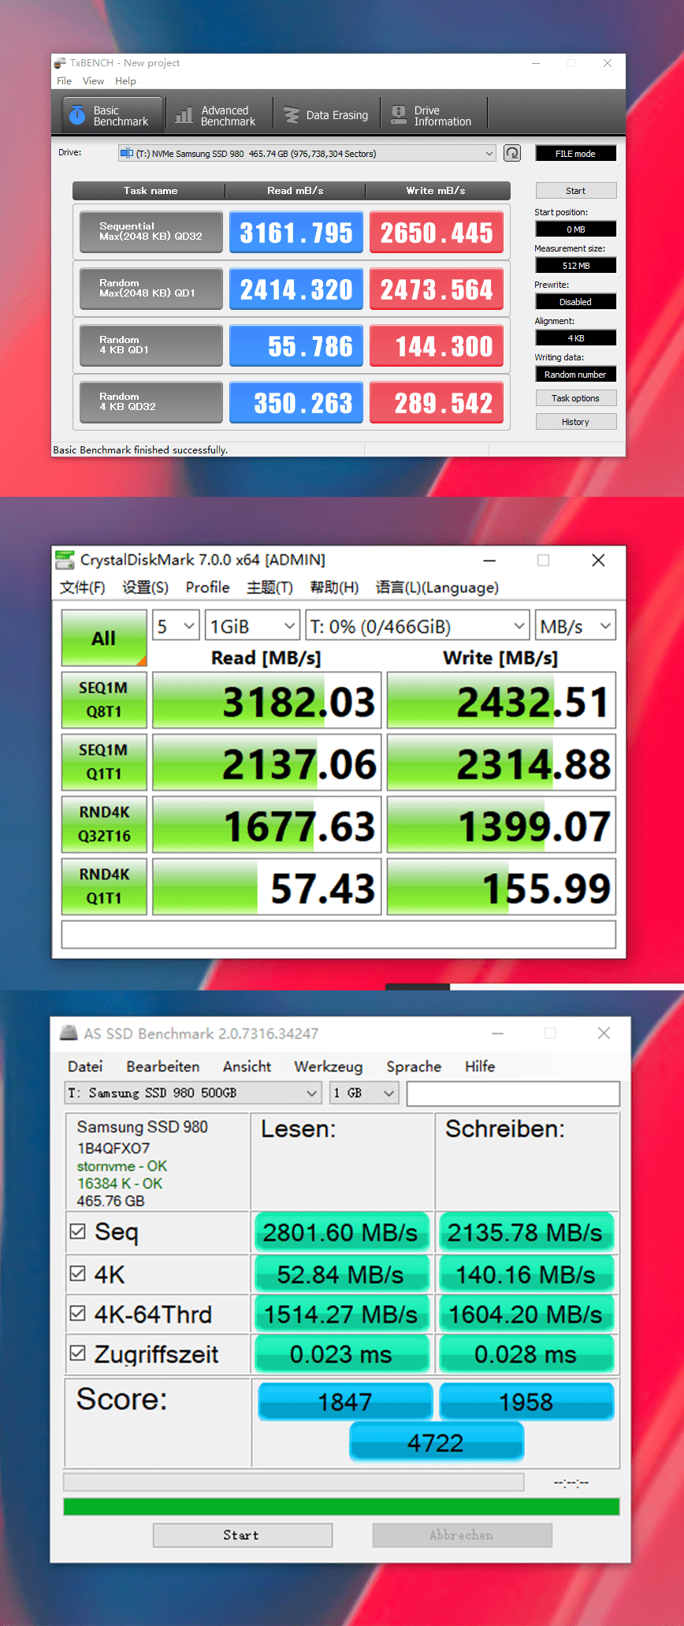Click the Random 4 KB QD1 task button
684x1626 pixels.
[151, 345]
